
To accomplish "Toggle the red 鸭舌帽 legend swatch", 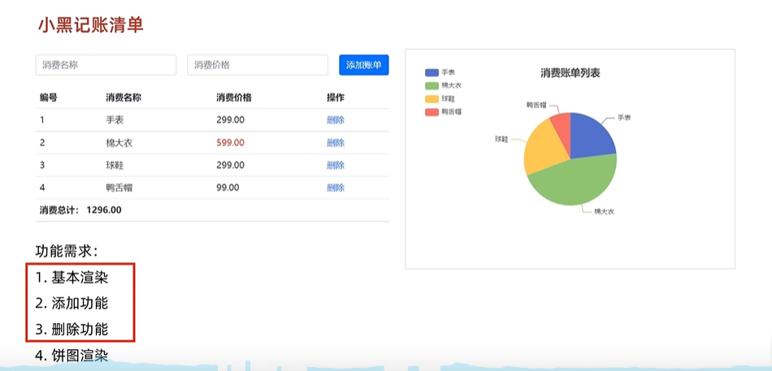I will [432, 112].
